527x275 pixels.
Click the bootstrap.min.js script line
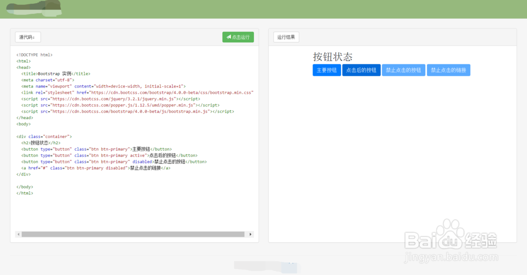point(128,111)
